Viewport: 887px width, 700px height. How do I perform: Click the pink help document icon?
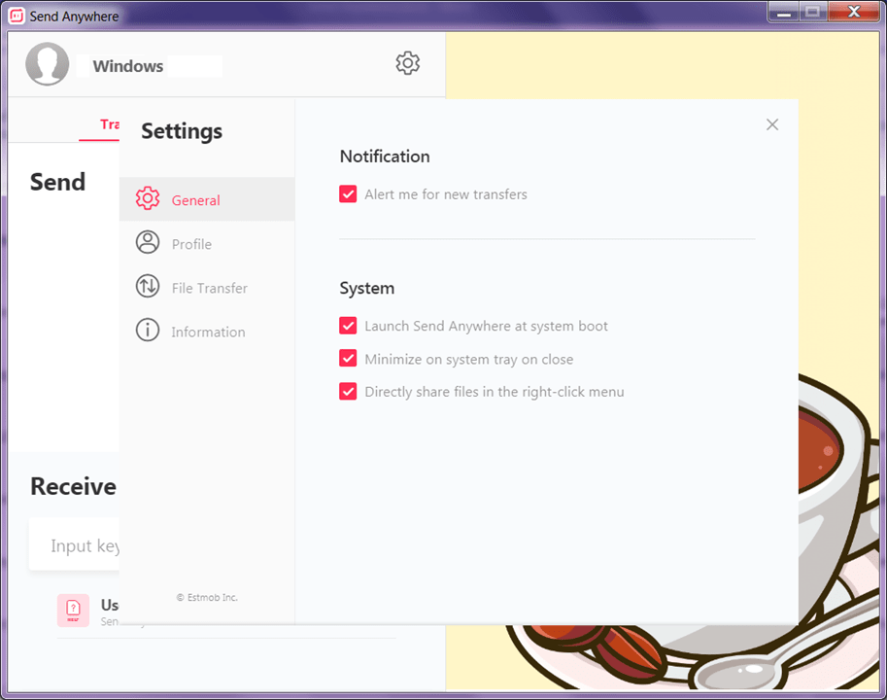73,610
